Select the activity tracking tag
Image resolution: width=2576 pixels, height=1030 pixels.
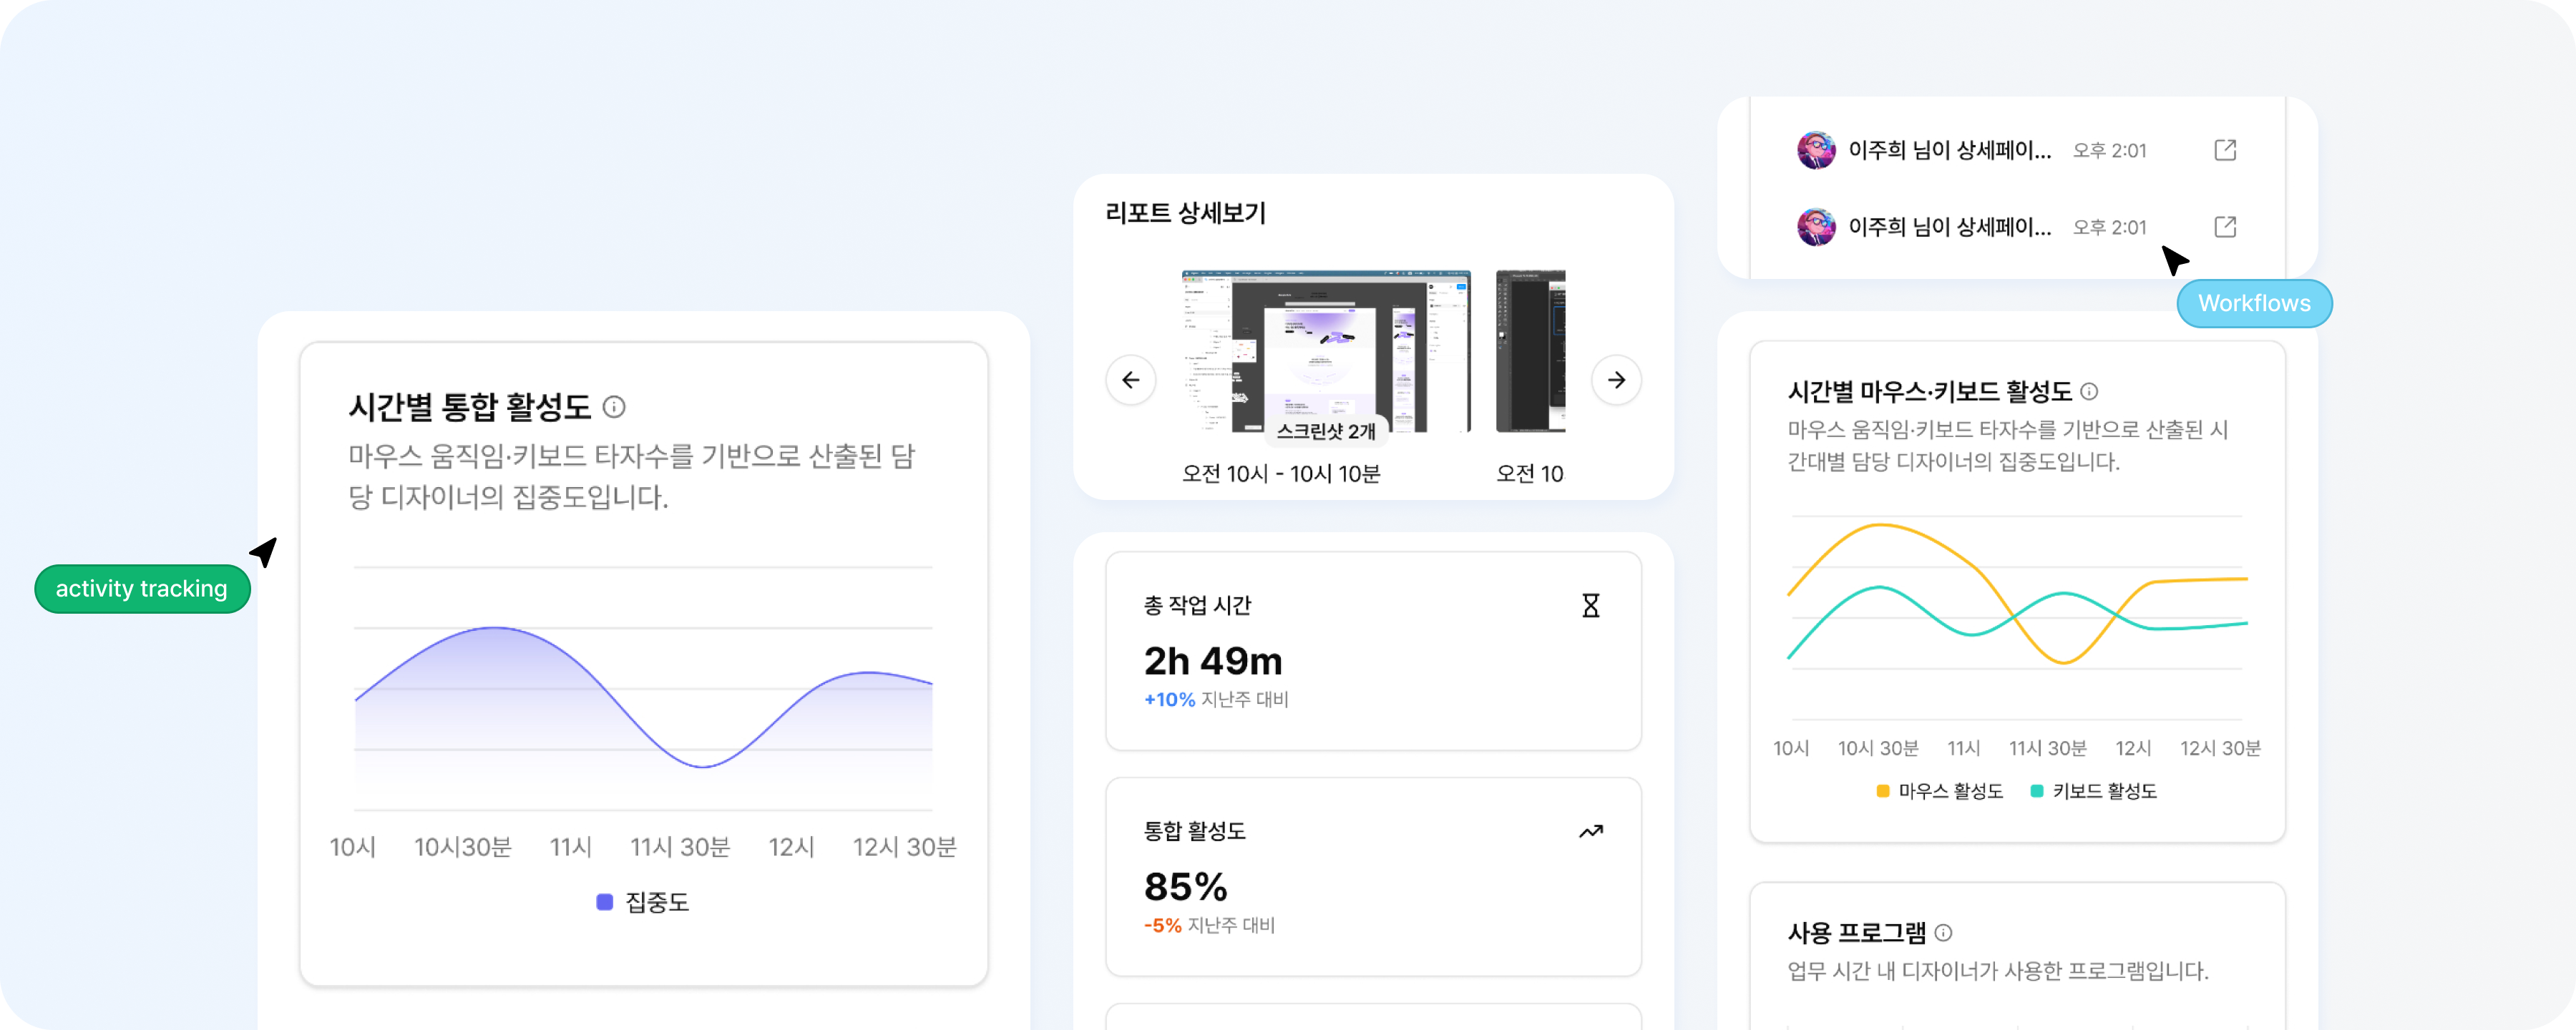142,589
